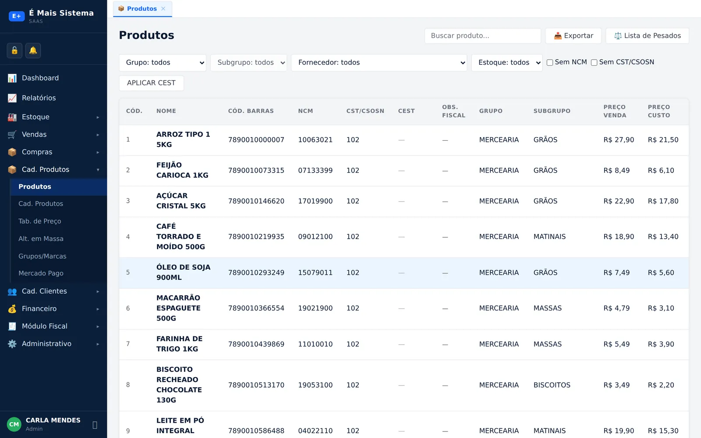Click the package icon on Produtos tab

pos(121,9)
